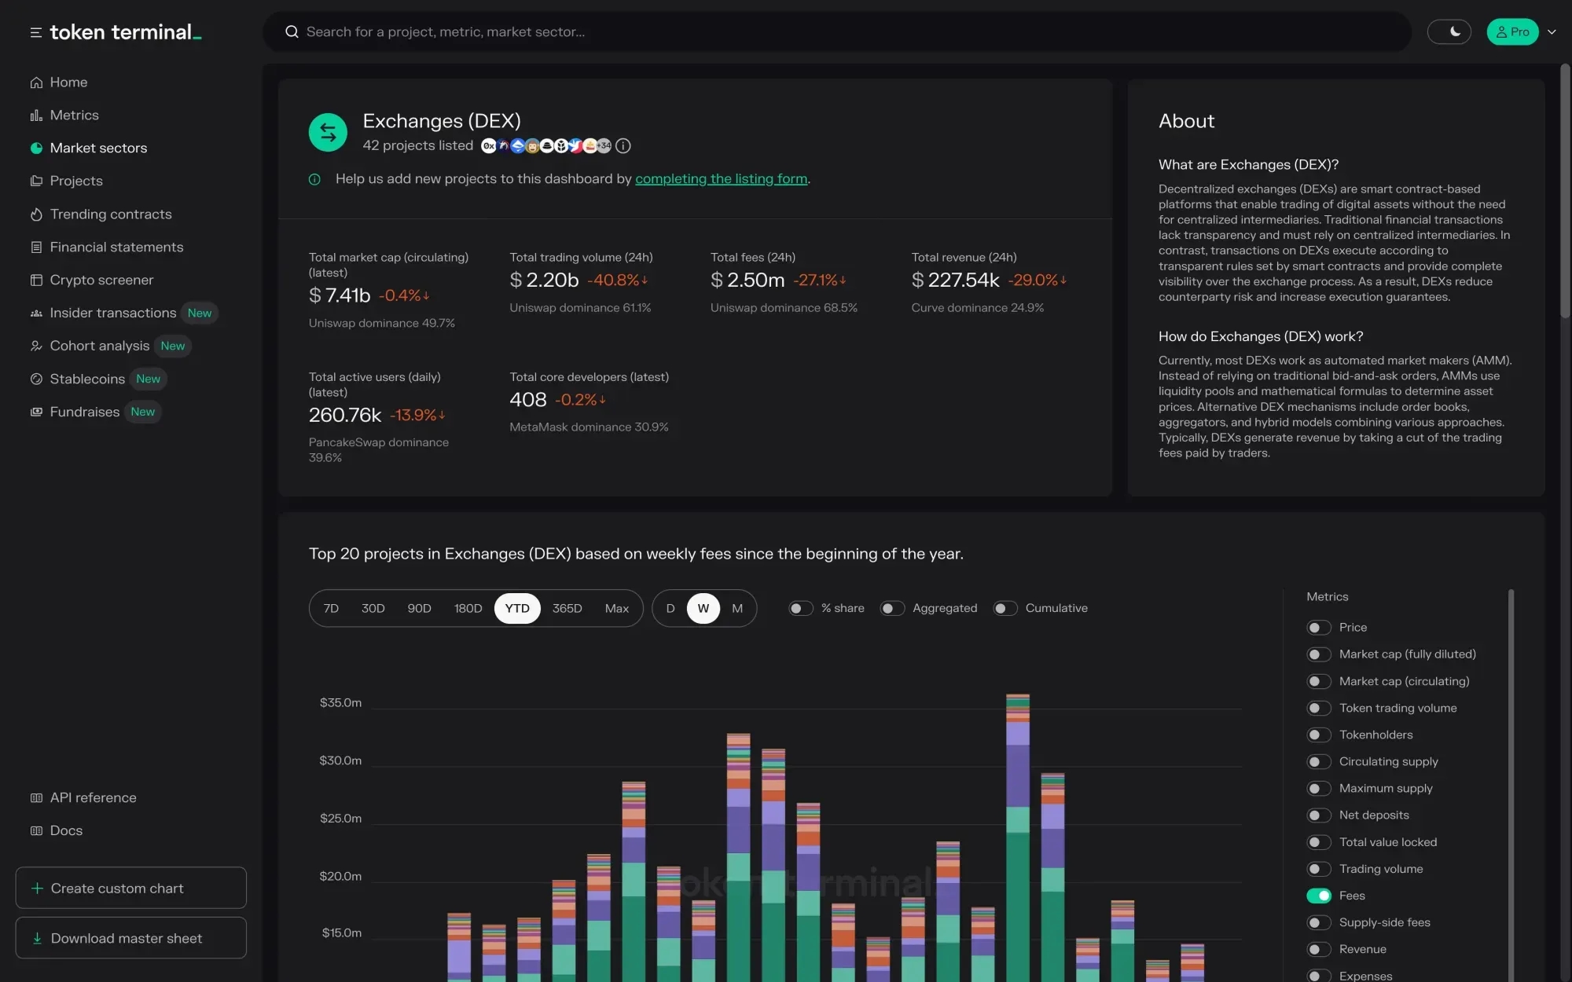This screenshot has width=1572, height=982.
Task: Open the completing the listing form link
Action: coord(721,179)
